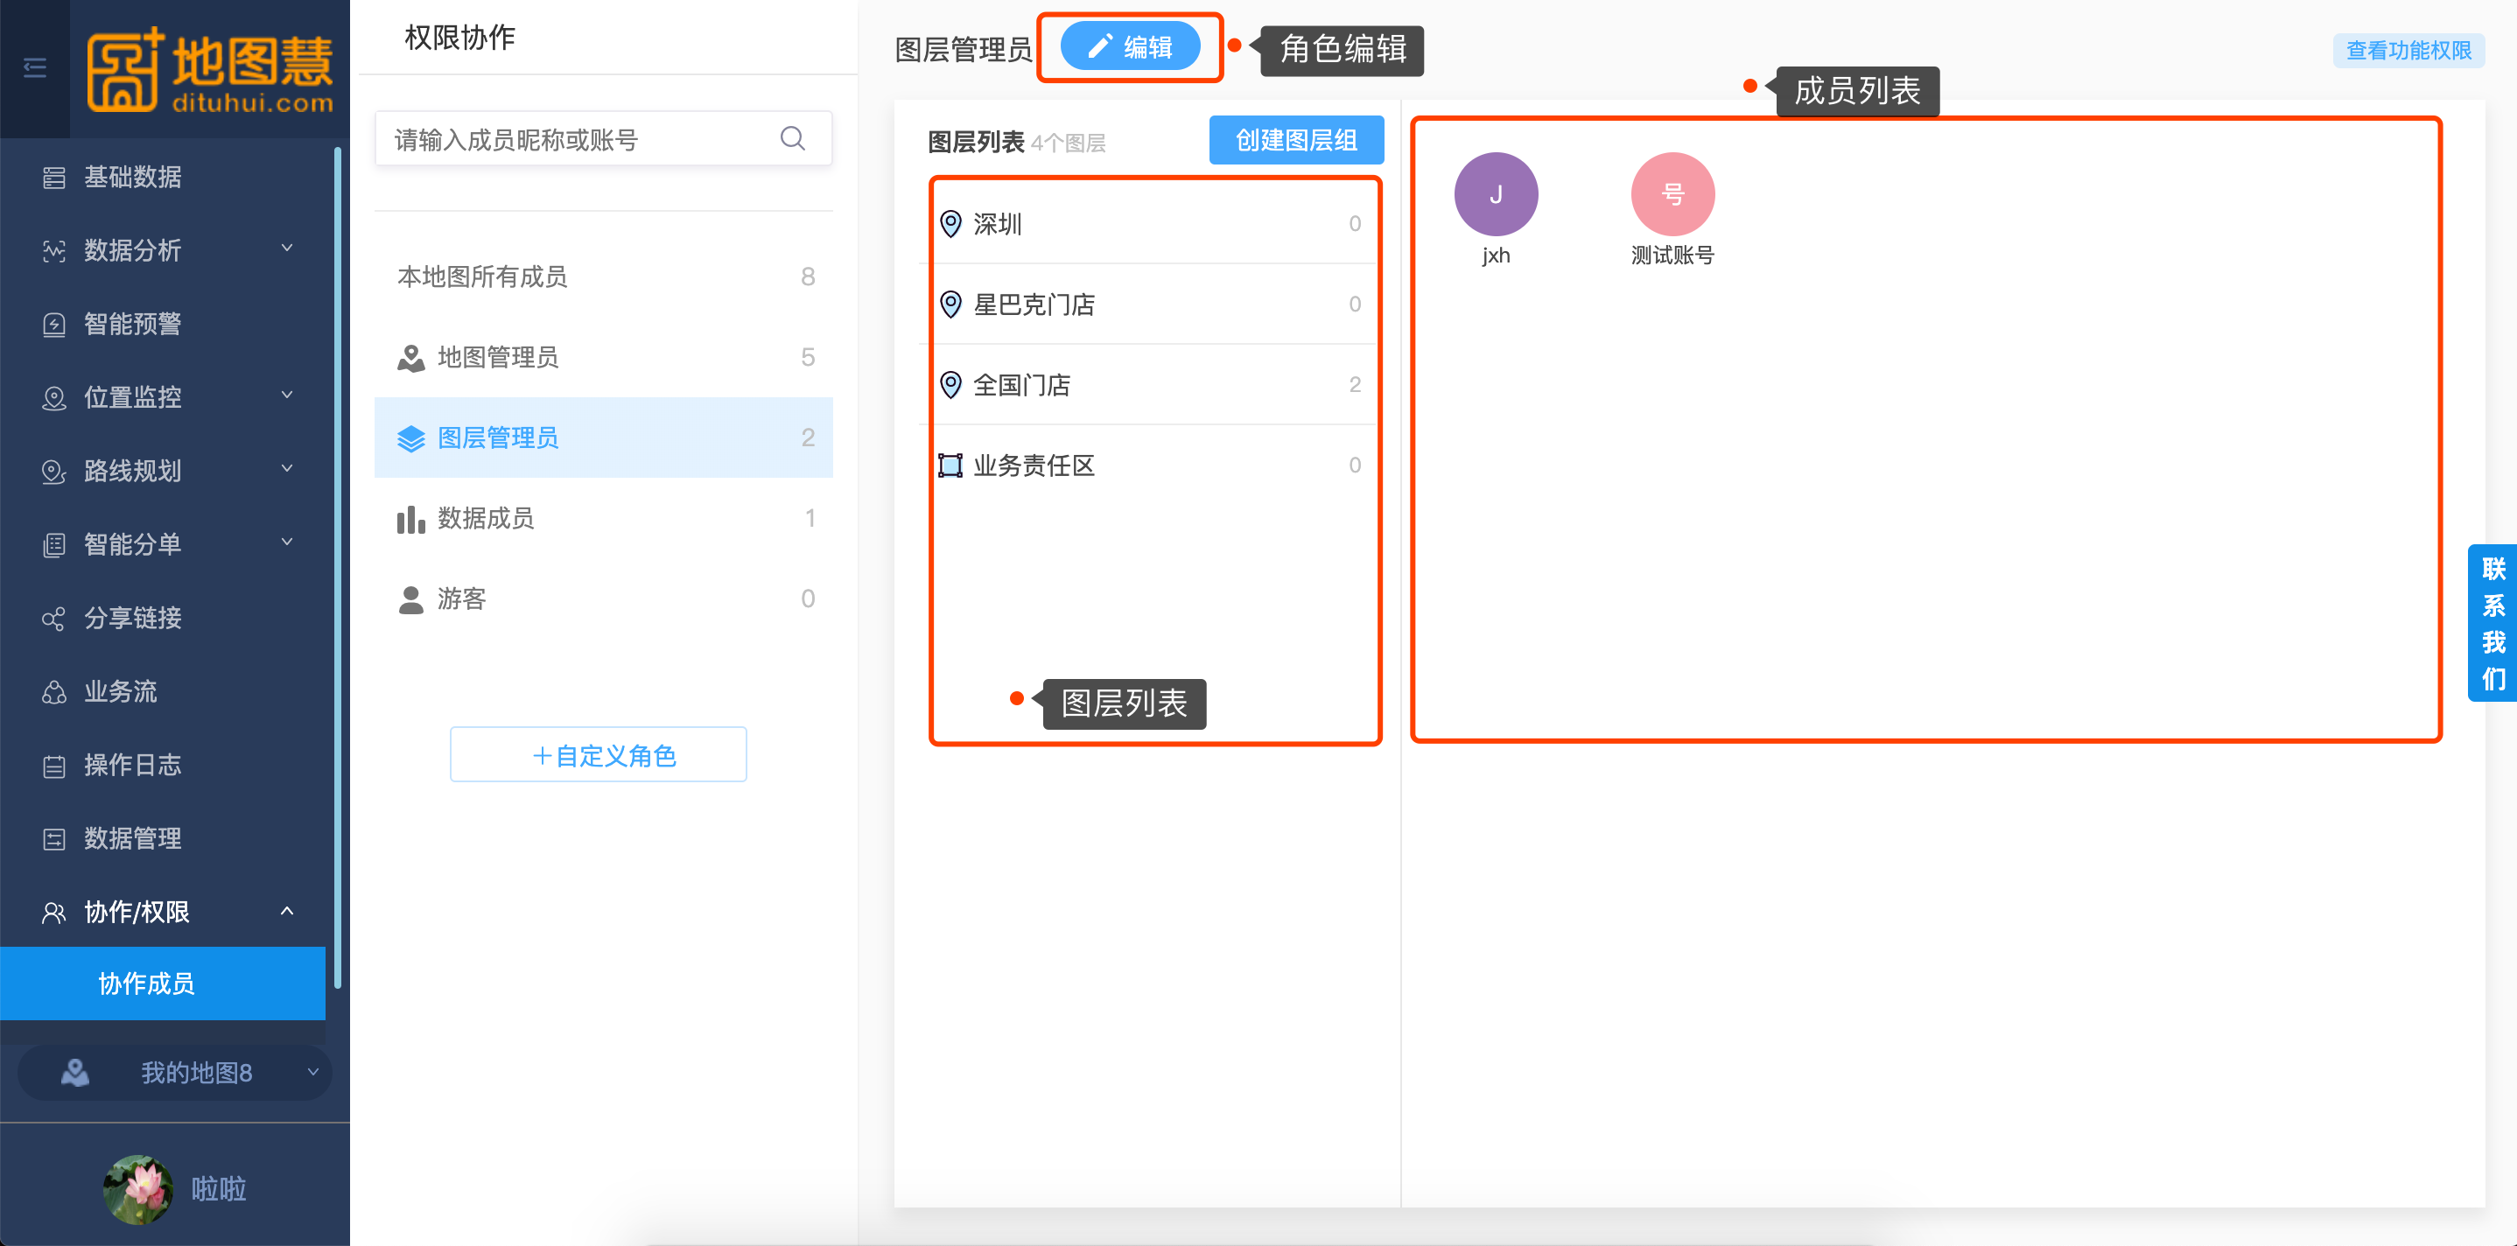2517x1246 pixels.
Task: Click the map icon beside 我的地图8
Action: (75, 1073)
